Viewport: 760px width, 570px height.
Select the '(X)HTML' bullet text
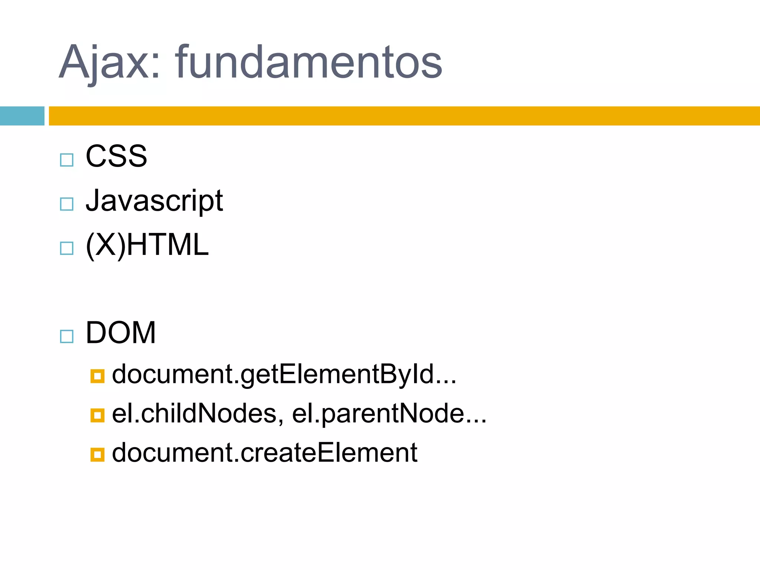click(x=147, y=245)
